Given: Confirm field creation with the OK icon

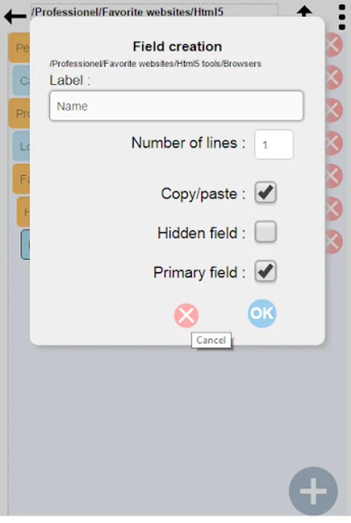Looking at the screenshot, I should coord(262,313).
